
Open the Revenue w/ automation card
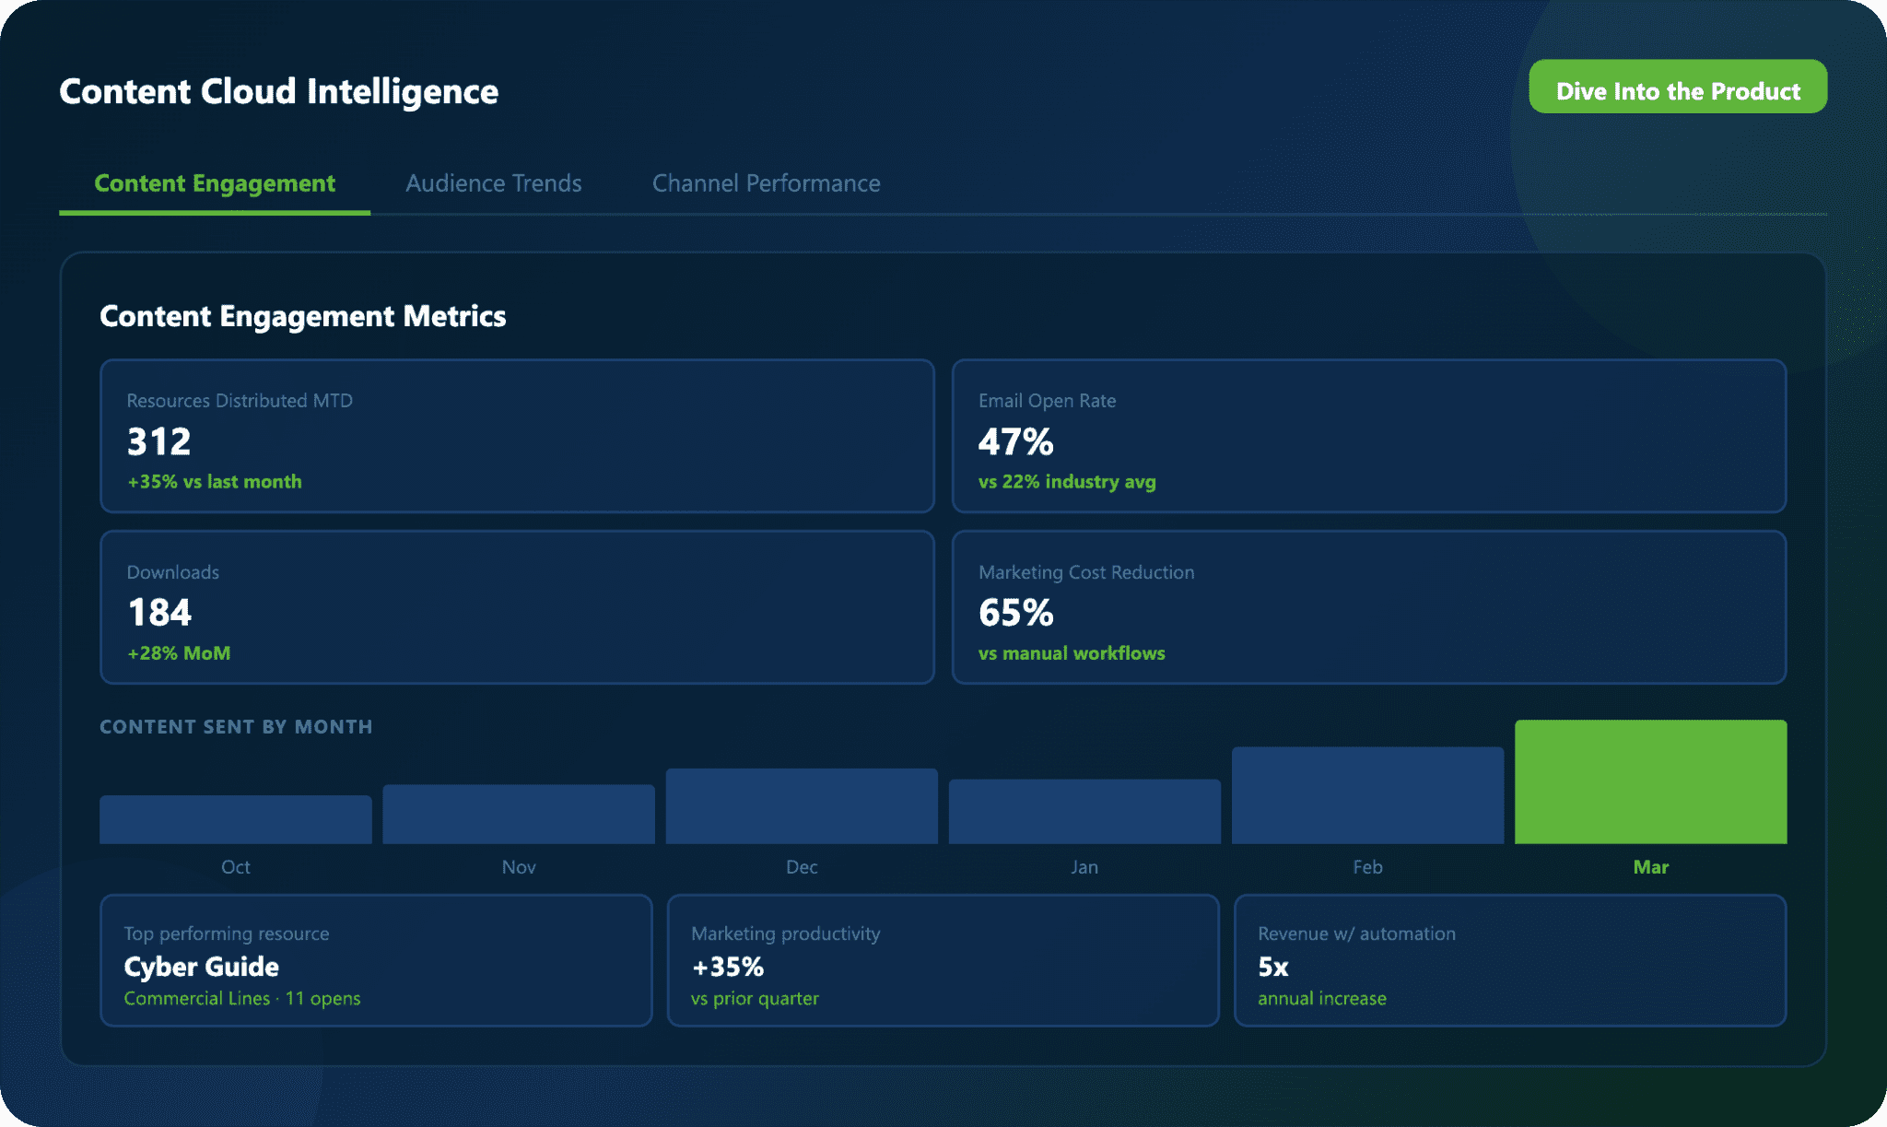[x=1509, y=960]
